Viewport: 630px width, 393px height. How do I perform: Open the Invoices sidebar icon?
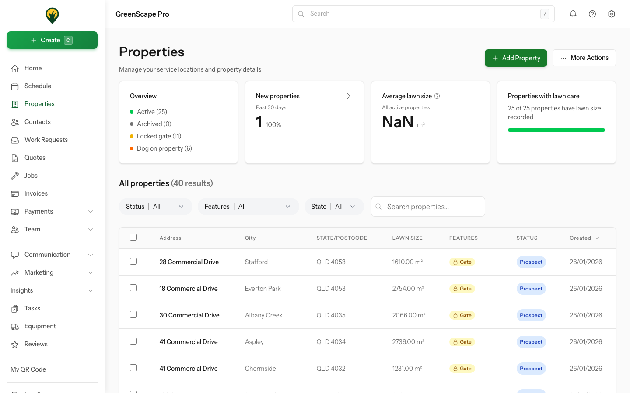point(15,193)
